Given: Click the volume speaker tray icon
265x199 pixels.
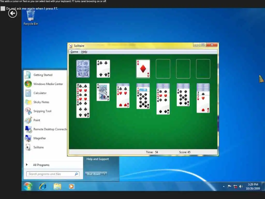Looking at the screenshot, I should (241, 187).
